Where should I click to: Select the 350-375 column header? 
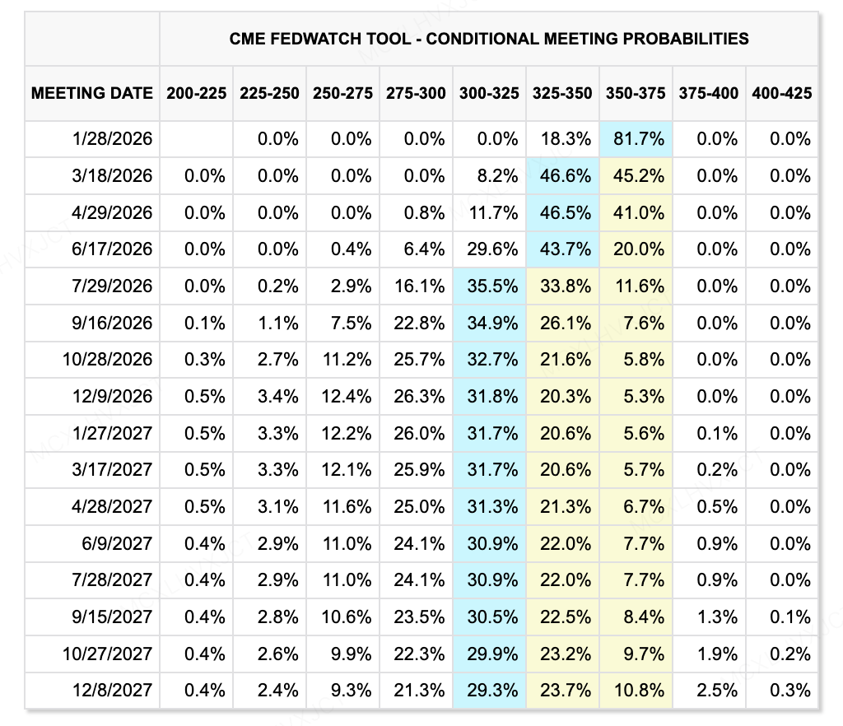coord(635,93)
